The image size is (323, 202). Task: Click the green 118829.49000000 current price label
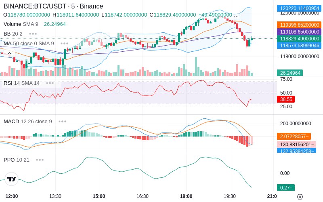[299, 38]
